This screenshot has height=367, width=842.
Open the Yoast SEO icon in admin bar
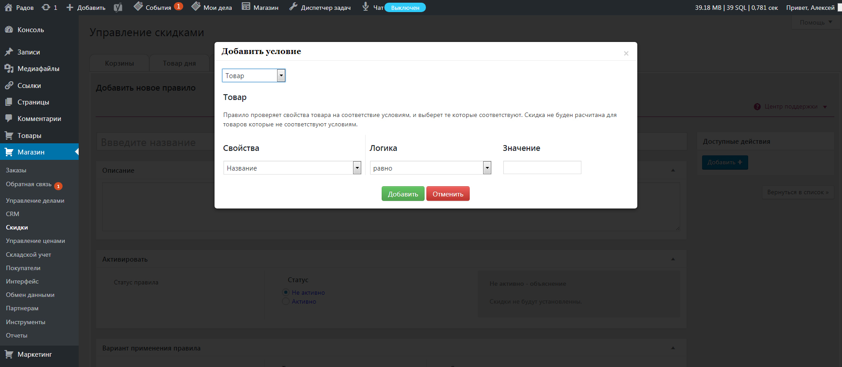click(x=118, y=7)
